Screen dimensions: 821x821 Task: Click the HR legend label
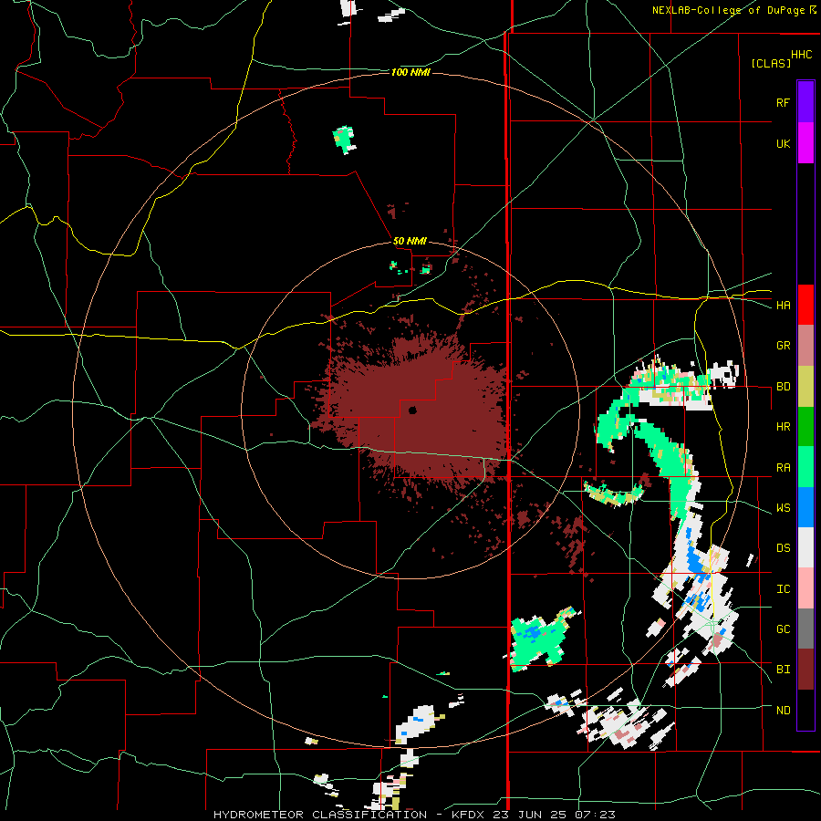[x=783, y=427]
